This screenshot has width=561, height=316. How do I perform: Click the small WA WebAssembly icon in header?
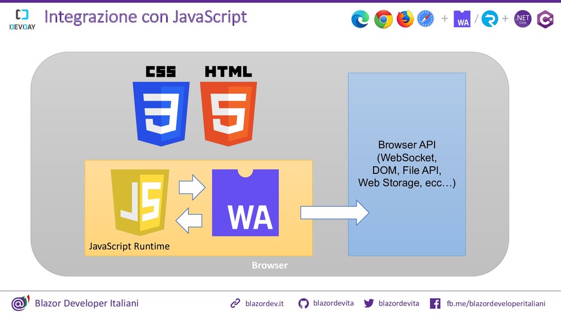[x=462, y=19]
